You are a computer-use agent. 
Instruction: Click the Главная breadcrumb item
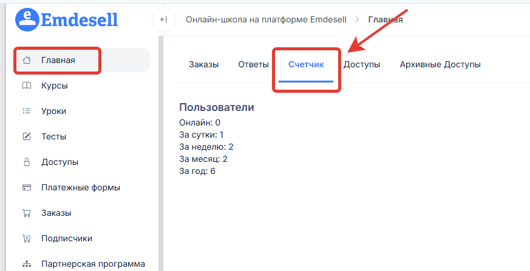point(386,19)
